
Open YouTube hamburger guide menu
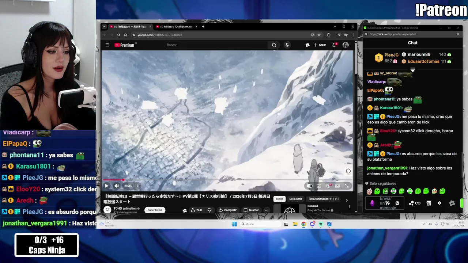pyautogui.click(x=107, y=45)
